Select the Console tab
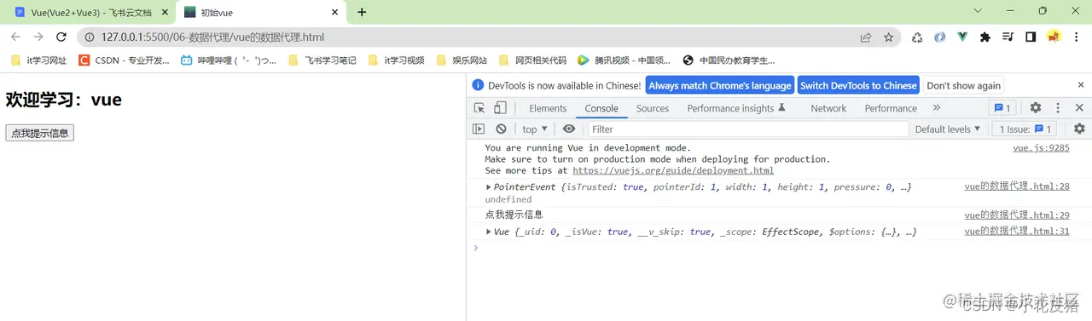The image size is (1092, 321). 601,108
